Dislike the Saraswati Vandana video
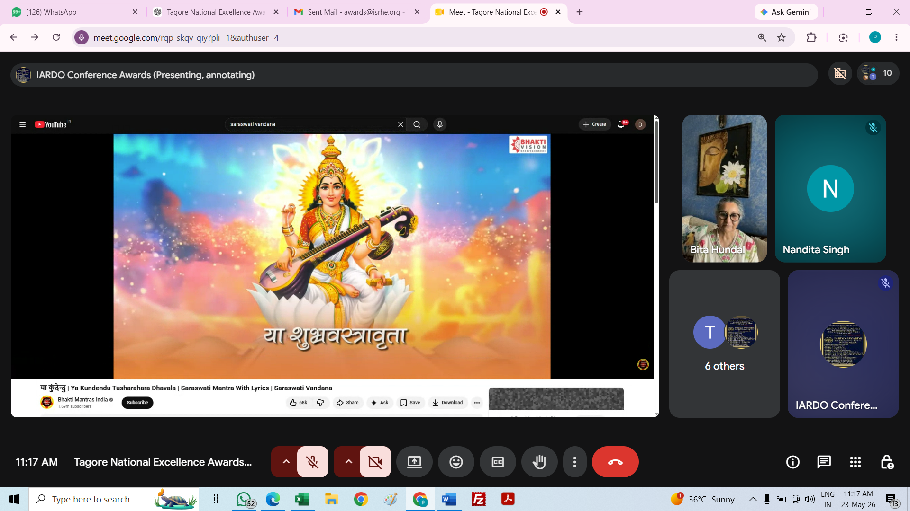This screenshot has height=511, width=910. [320, 403]
